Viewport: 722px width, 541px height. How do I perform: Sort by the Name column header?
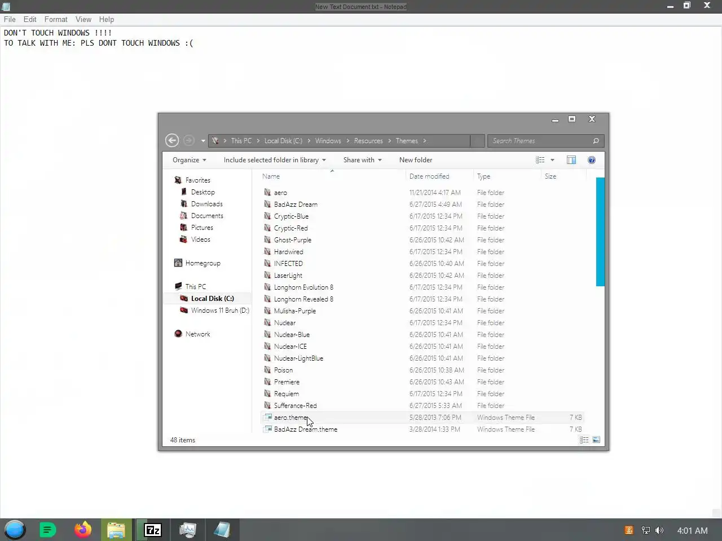pos(271,176)
